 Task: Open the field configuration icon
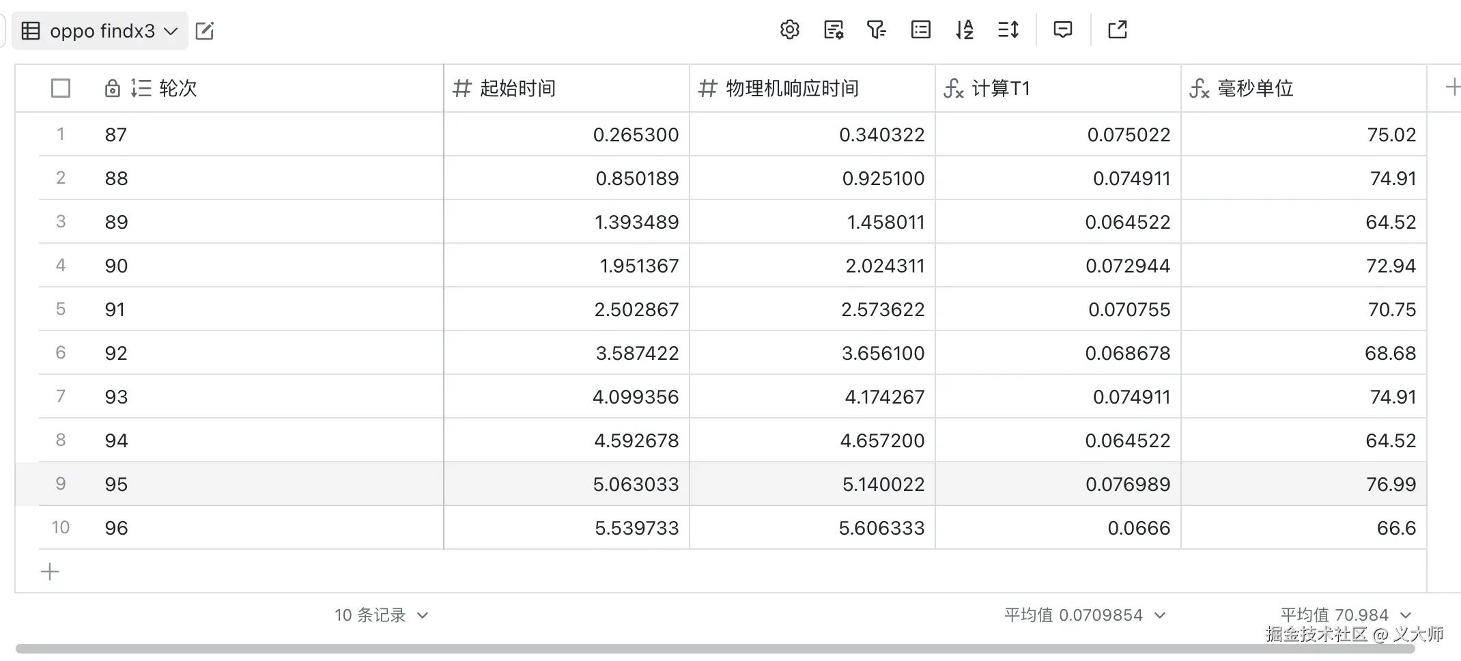coord(834,30)
